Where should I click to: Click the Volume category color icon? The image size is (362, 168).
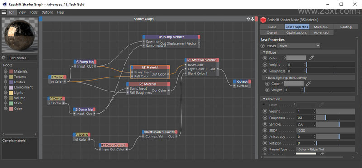pos(11,98)
